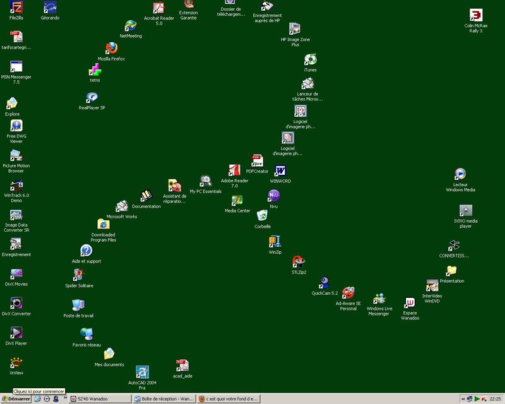Show hidden system tray icons
The width and height of the screenshot is (505, 404).
(x=463, y=399)
